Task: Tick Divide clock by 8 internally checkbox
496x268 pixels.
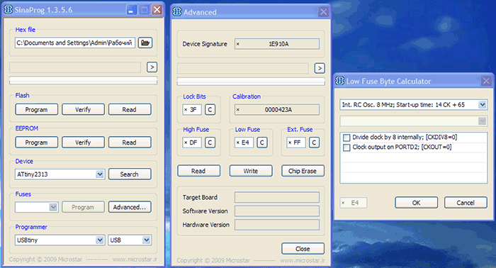Action: click(x=346, y=138)
